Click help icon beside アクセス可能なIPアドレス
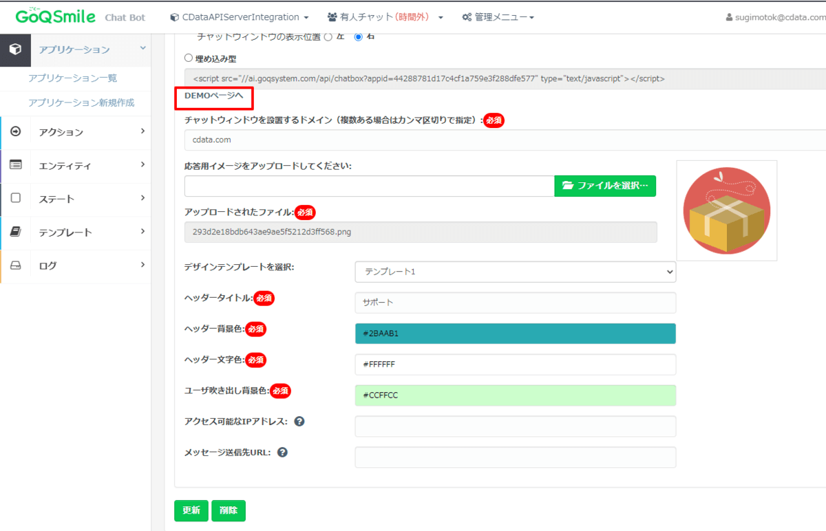The image size is (826, 531). [x=299, y=421]
